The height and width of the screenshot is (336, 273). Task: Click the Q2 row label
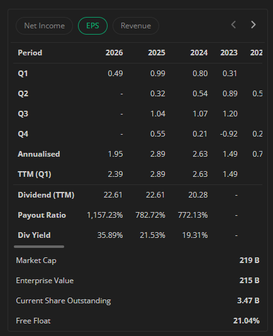pos(23,94)
